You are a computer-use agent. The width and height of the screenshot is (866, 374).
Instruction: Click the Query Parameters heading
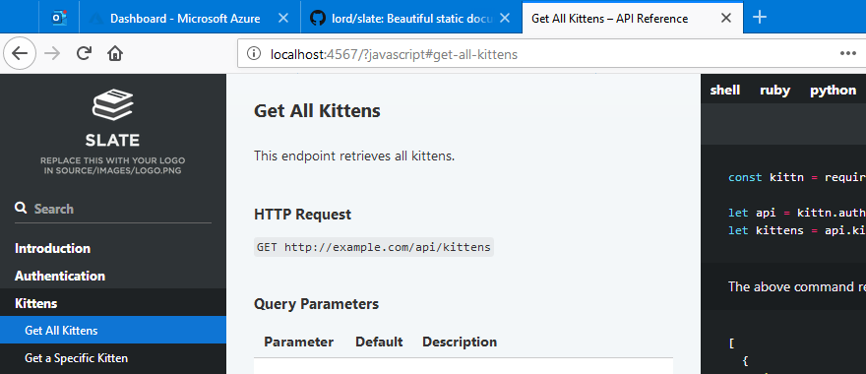coord(317,303)
